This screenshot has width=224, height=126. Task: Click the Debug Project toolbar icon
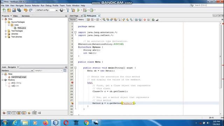85,10
